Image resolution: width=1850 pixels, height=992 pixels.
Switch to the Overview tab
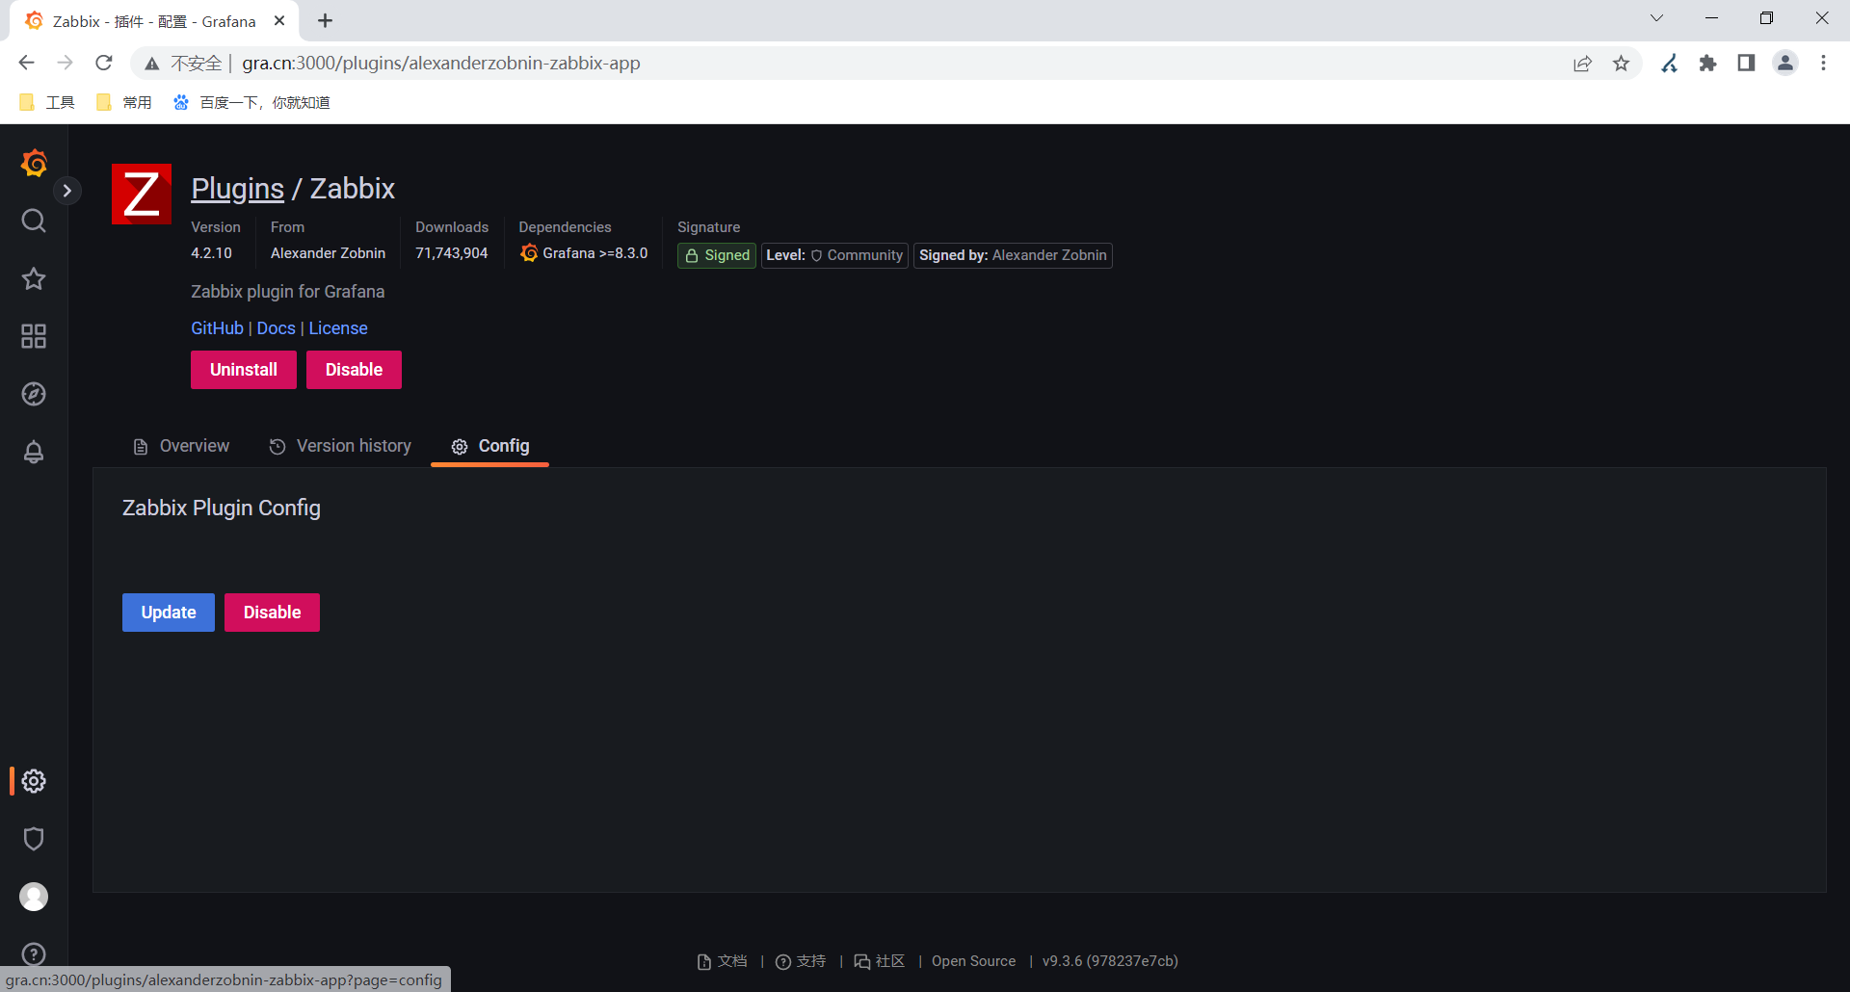(x=181, y=446)
